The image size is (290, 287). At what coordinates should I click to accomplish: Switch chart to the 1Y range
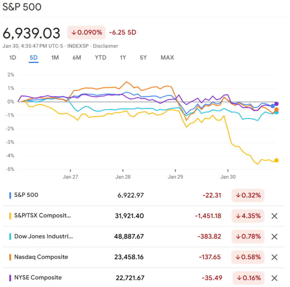pos(123,58)
